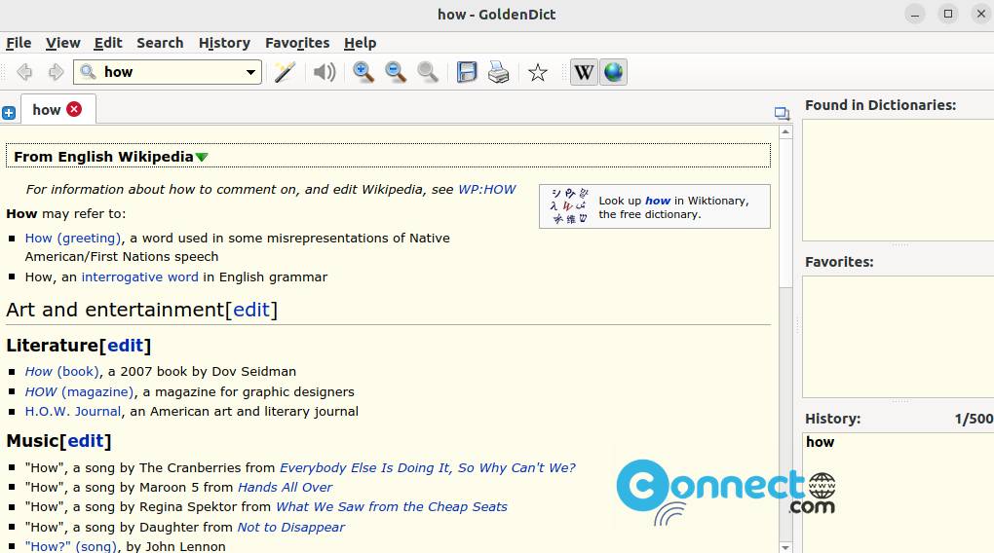
Task: Collapse the From English Wikipedia article
Action: [202, 157]
